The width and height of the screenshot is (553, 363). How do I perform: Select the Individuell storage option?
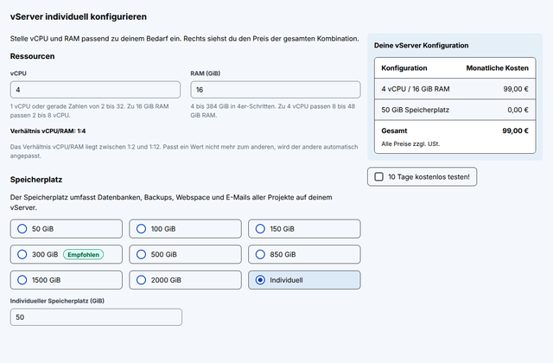304,280
